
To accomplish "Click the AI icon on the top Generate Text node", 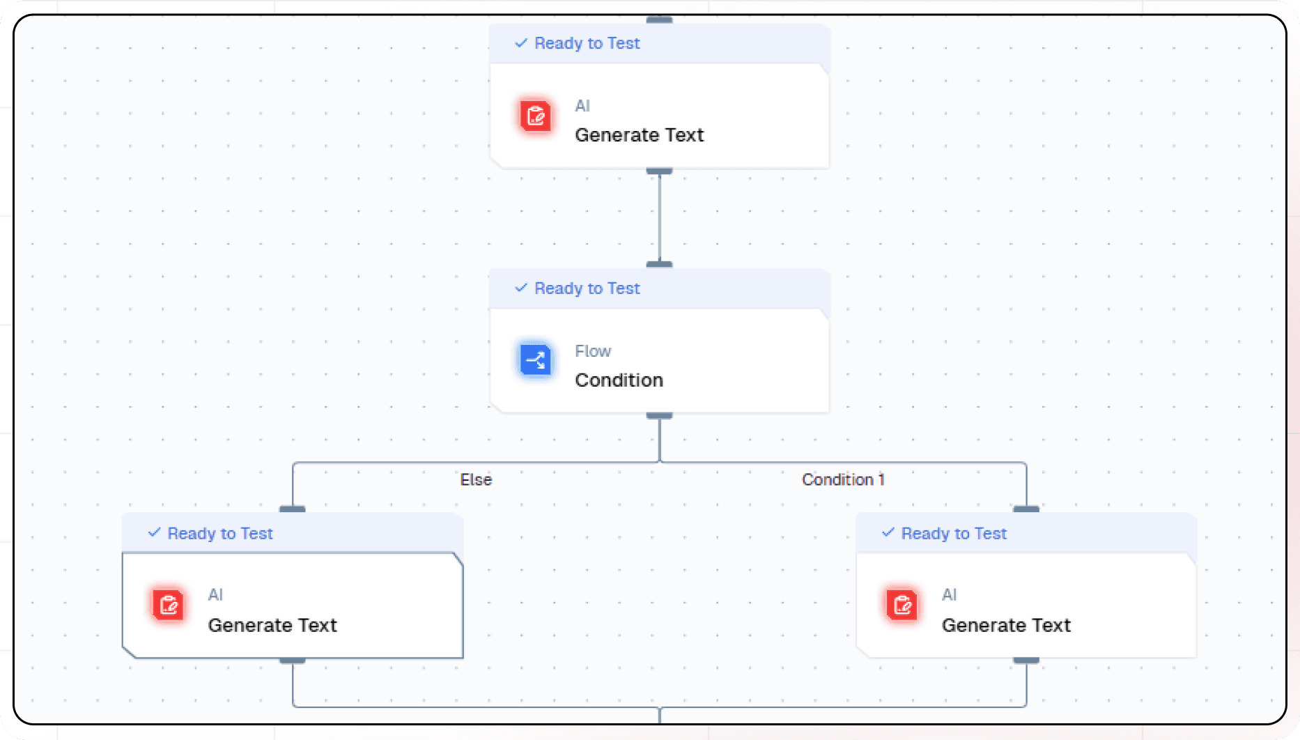I will coord(535,116).
